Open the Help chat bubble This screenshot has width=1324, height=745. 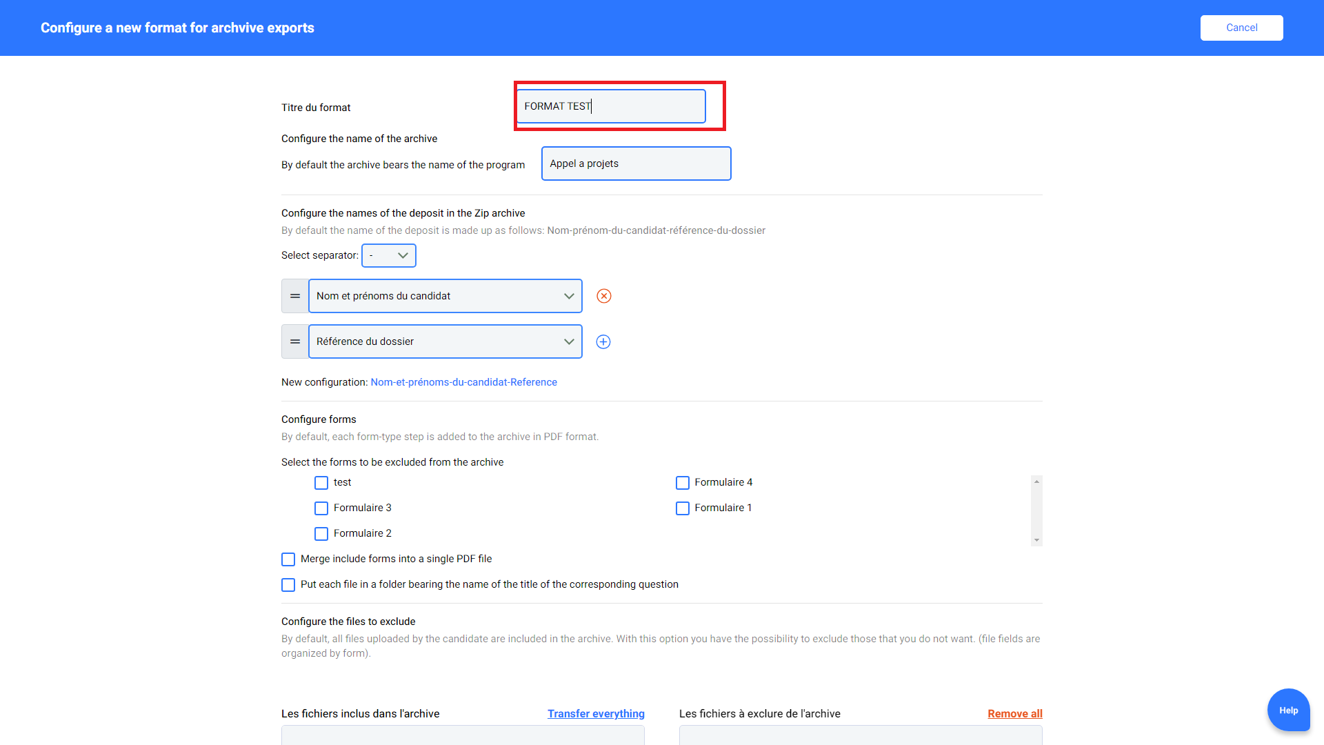(x=1288, y=710)
